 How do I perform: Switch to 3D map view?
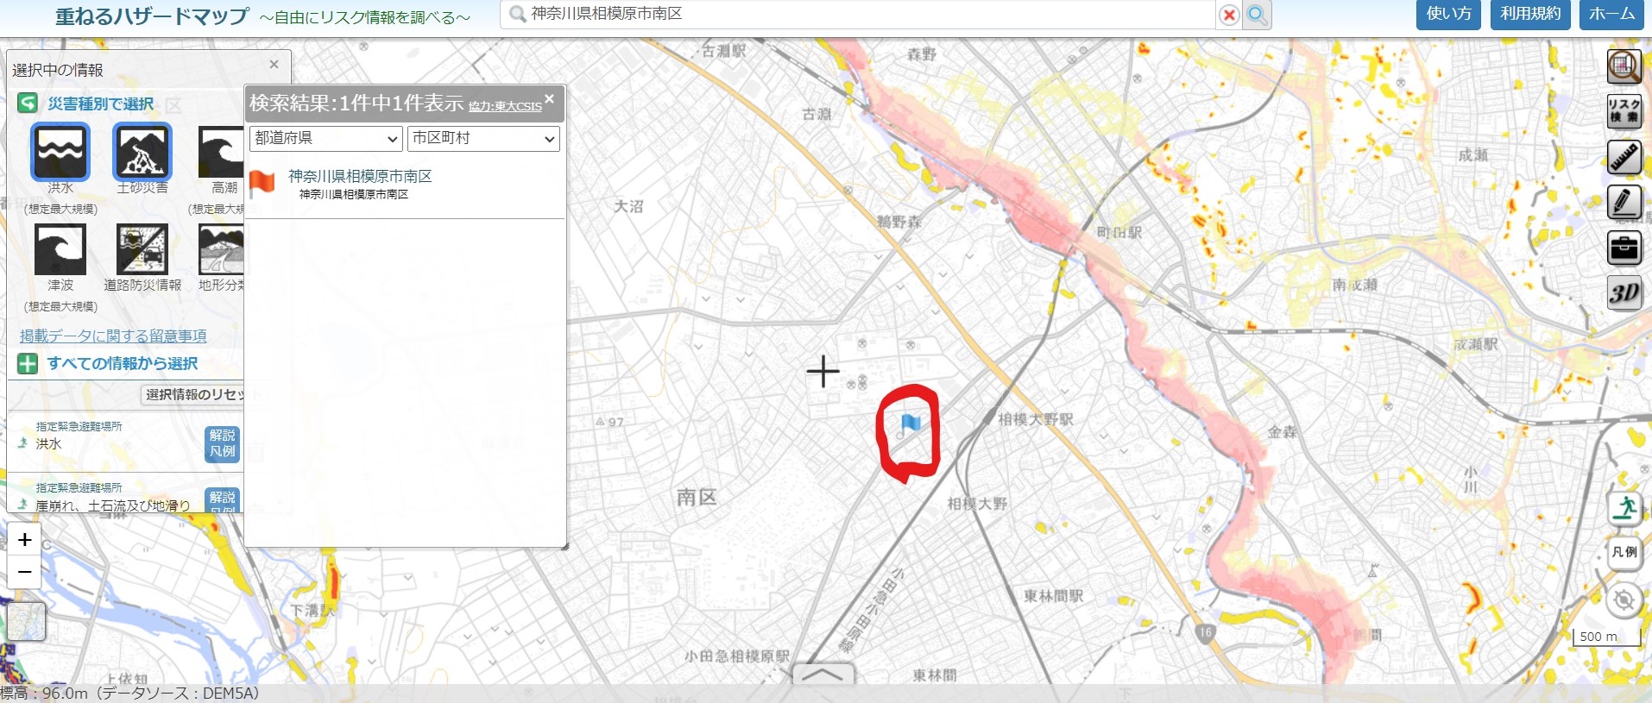(x=1624, y=293)
